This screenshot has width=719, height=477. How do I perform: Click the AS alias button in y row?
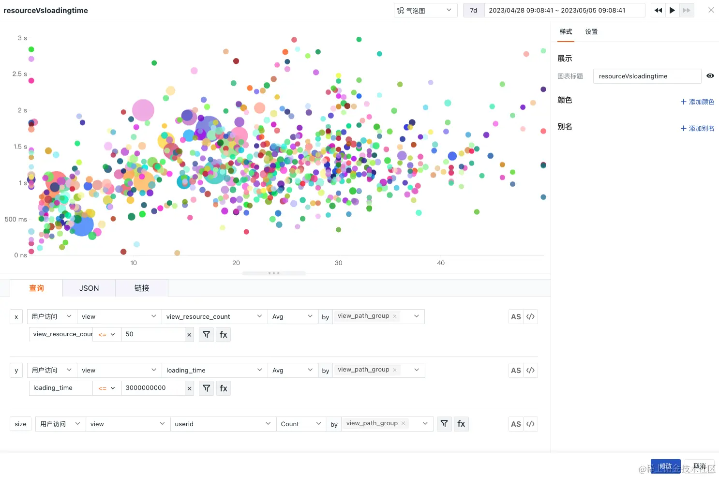tap(516, 371)
